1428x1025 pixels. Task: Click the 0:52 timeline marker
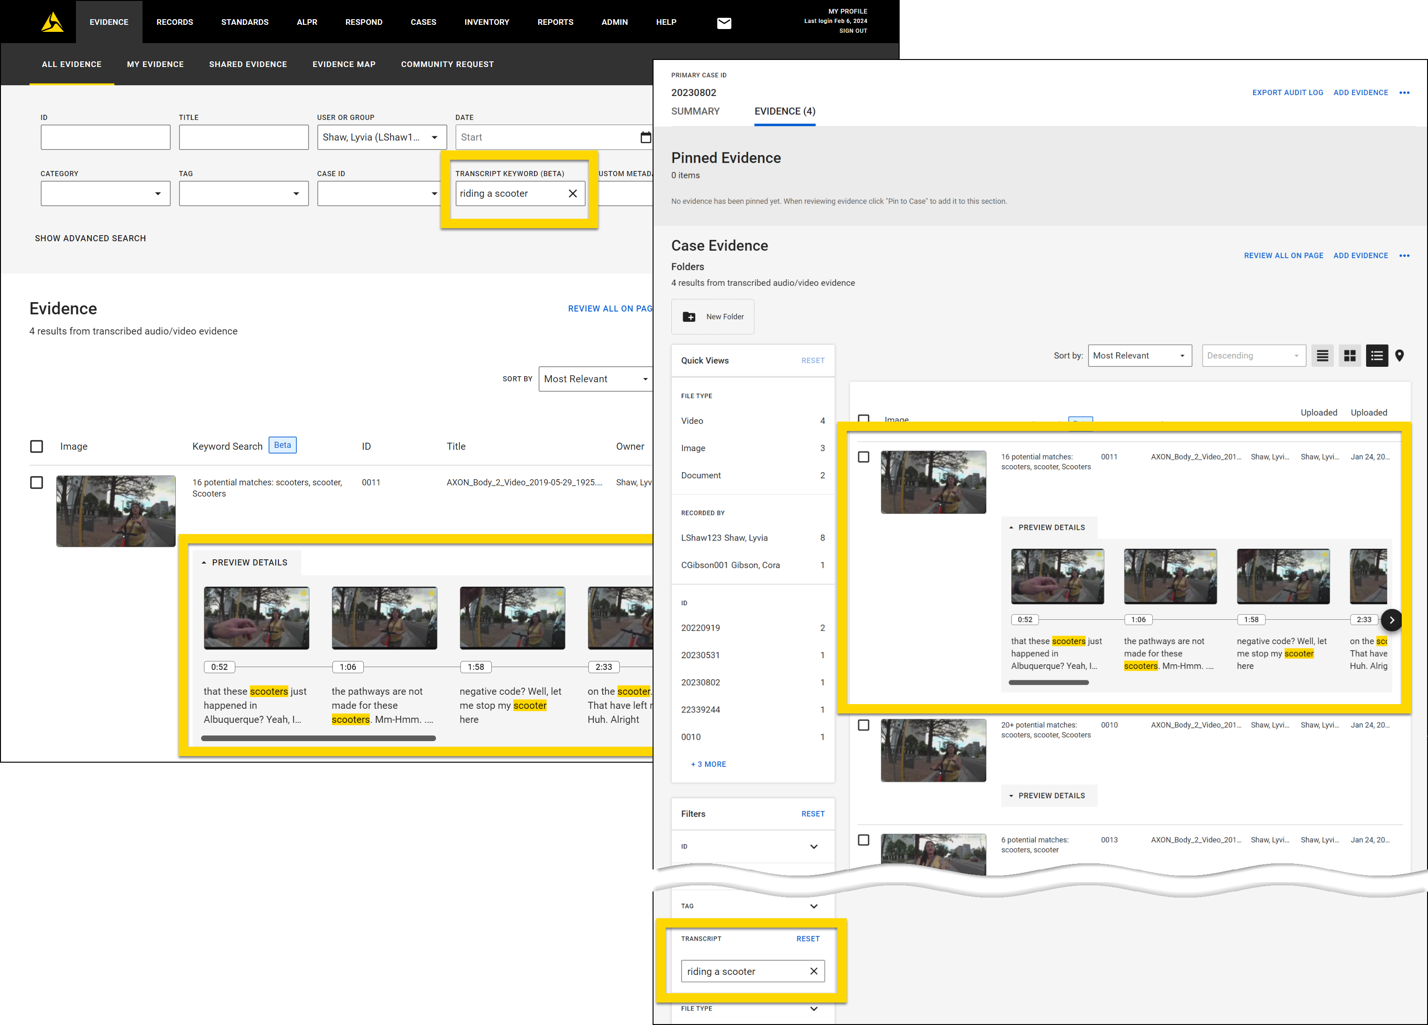219,667
